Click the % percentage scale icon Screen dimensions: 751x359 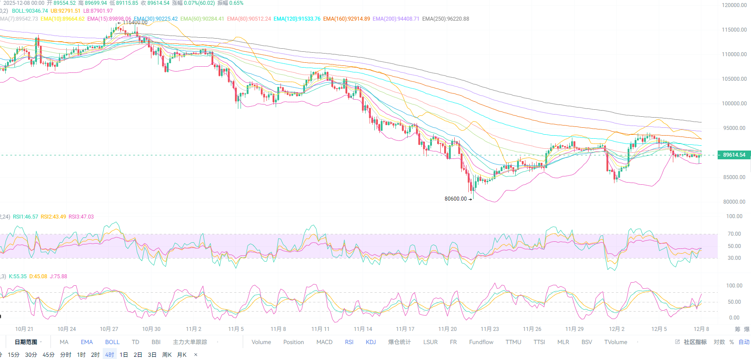(732, 342)
